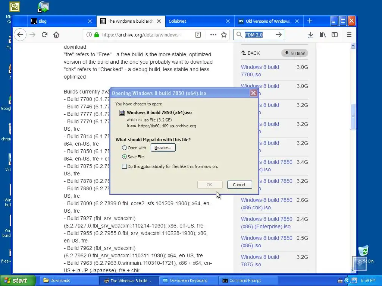The image size is (382, 286).
Task: Open the downloads panel arrow
Action: [x=311, y=35]
